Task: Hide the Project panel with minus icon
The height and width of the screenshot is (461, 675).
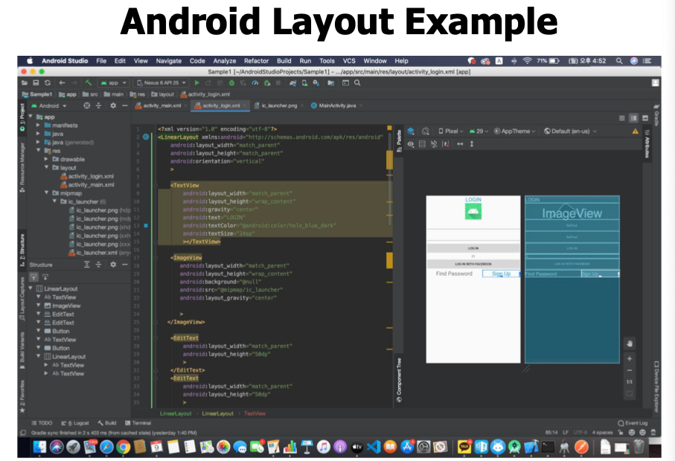Action: [124, 106]
